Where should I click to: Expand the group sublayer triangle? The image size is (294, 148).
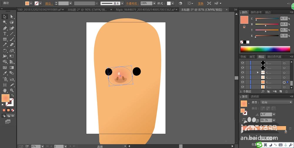click(x=258, y=72)
